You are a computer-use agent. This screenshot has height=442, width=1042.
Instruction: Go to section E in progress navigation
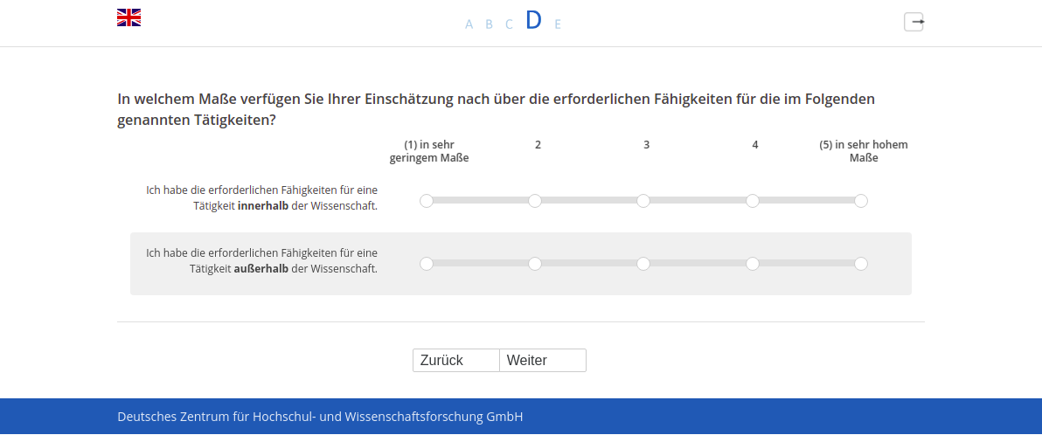click(x=558, y=24)
